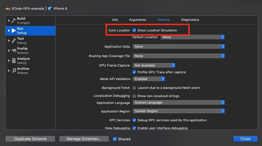Click the Manage Schemes... button
The height and width of the screenshot is (146, 262).
click(84, 139)
